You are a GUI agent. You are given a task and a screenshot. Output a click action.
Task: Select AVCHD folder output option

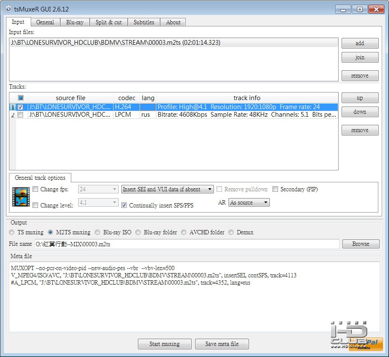(184, 232)
